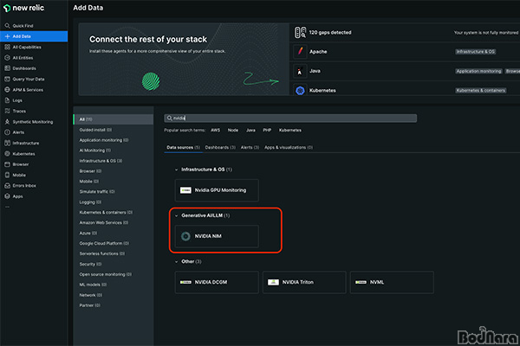
Task: Collapse the Other section chevron
Action: 177,261
